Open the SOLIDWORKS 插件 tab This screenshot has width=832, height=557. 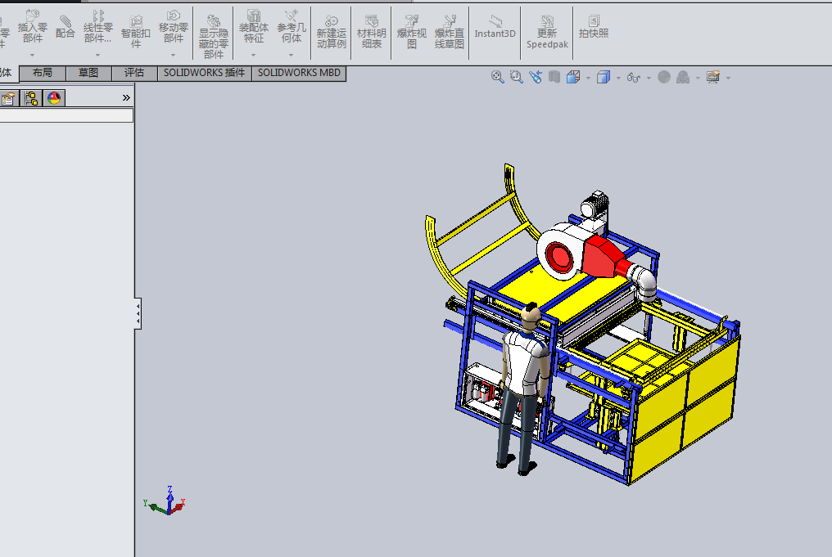pos(204,73)
